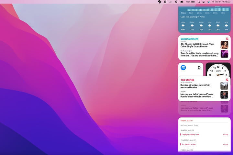Click the Entertainment section title
Screen dimensions: 233x155
(189, 39)
